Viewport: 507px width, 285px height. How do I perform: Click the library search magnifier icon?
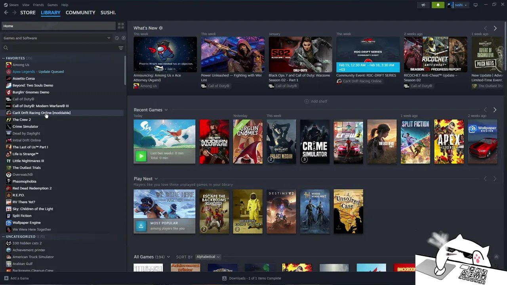click(x=6, y=48)
